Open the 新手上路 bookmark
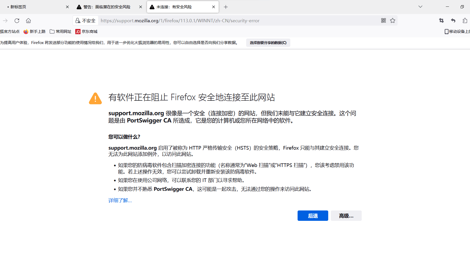470x255 pixels. coord(35,32)
